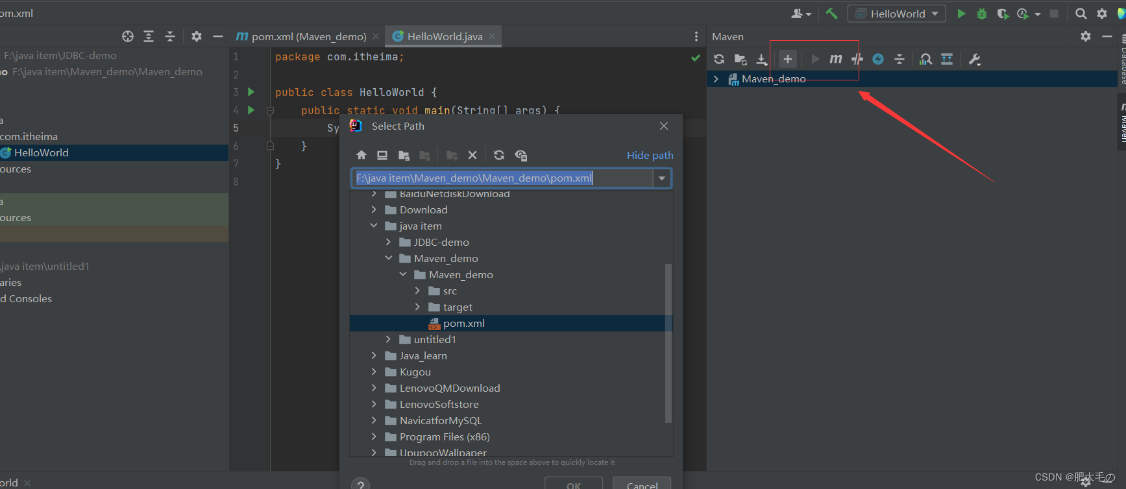Go to home directory in Select Path
The height and width of the screenshot is (489, 1126).
click(361, 155)
